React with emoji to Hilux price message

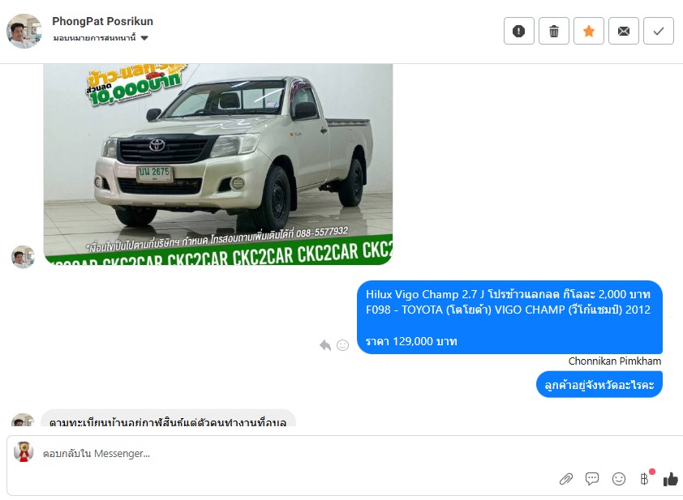(343, 345)
